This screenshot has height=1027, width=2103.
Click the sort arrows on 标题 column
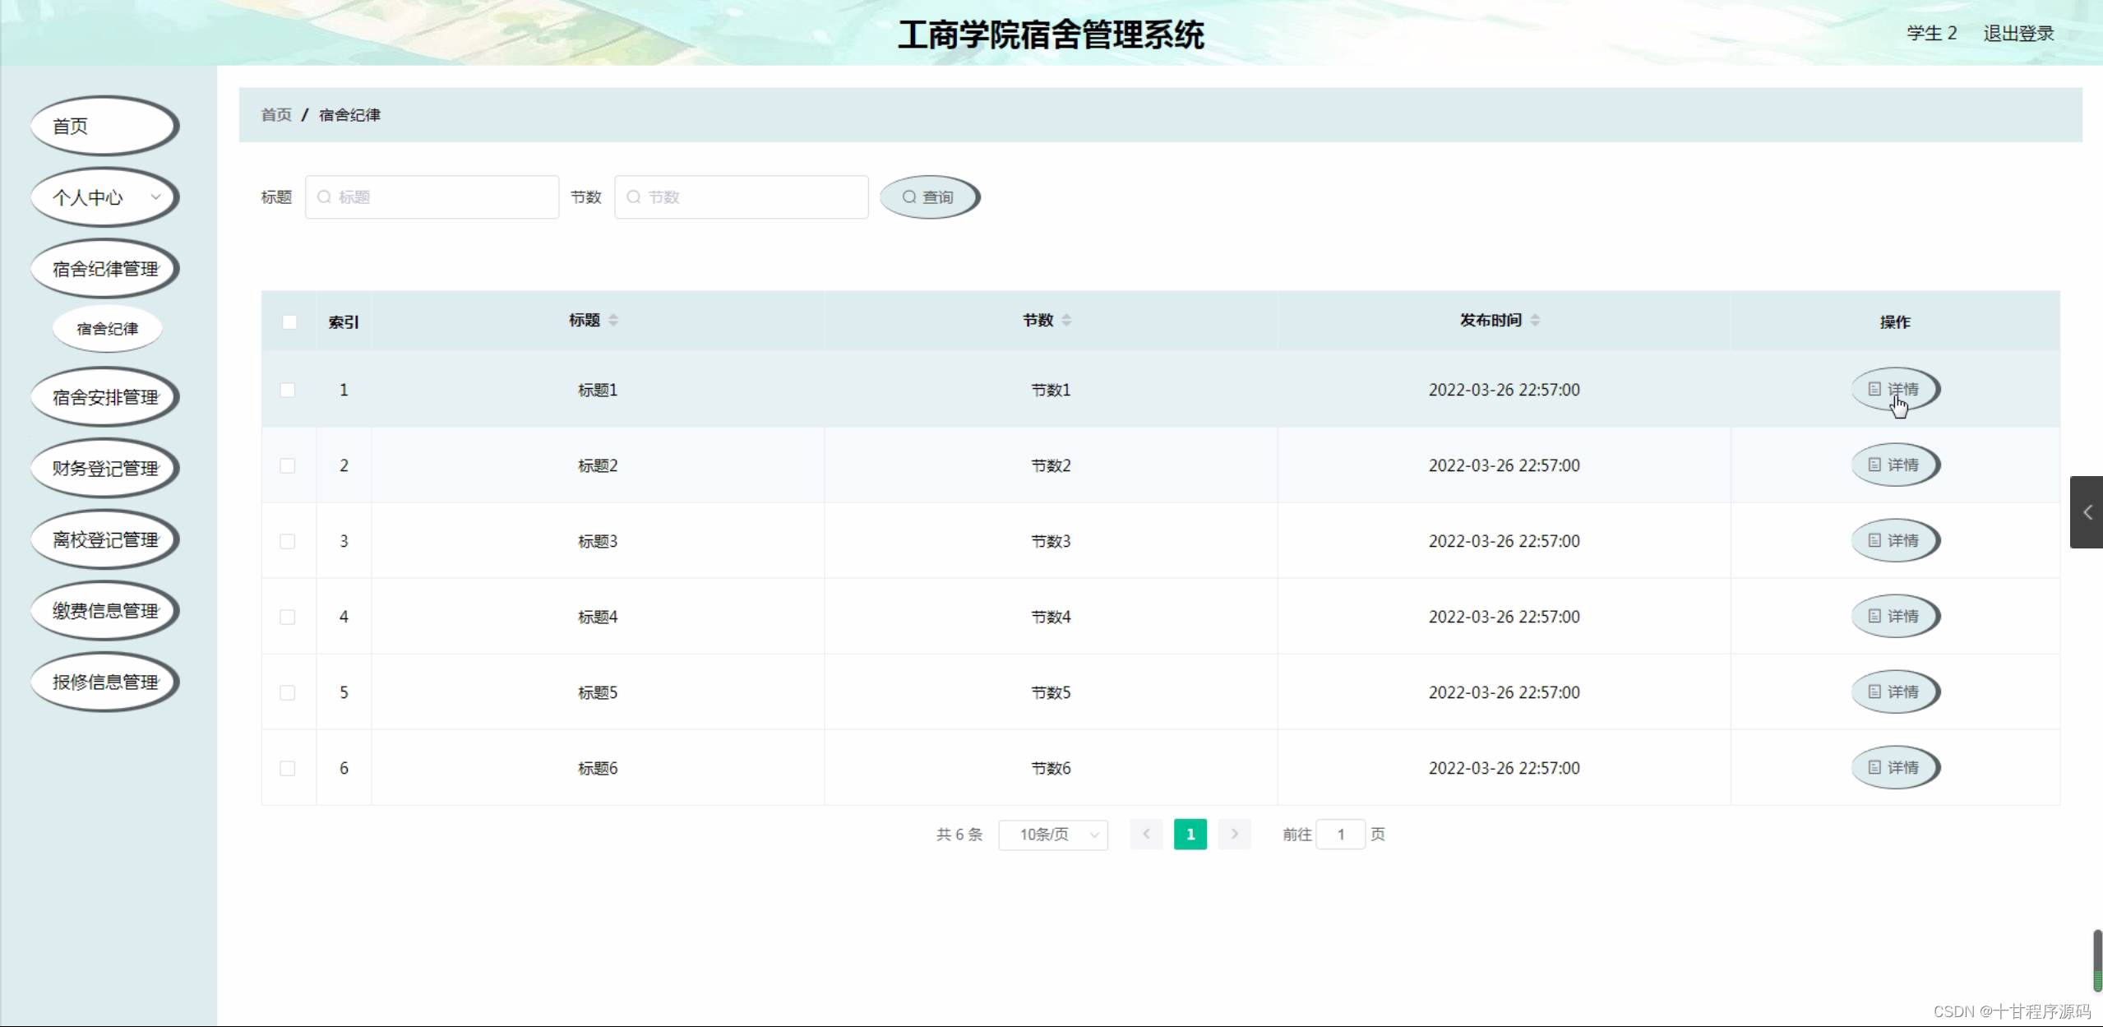(613, 321)
